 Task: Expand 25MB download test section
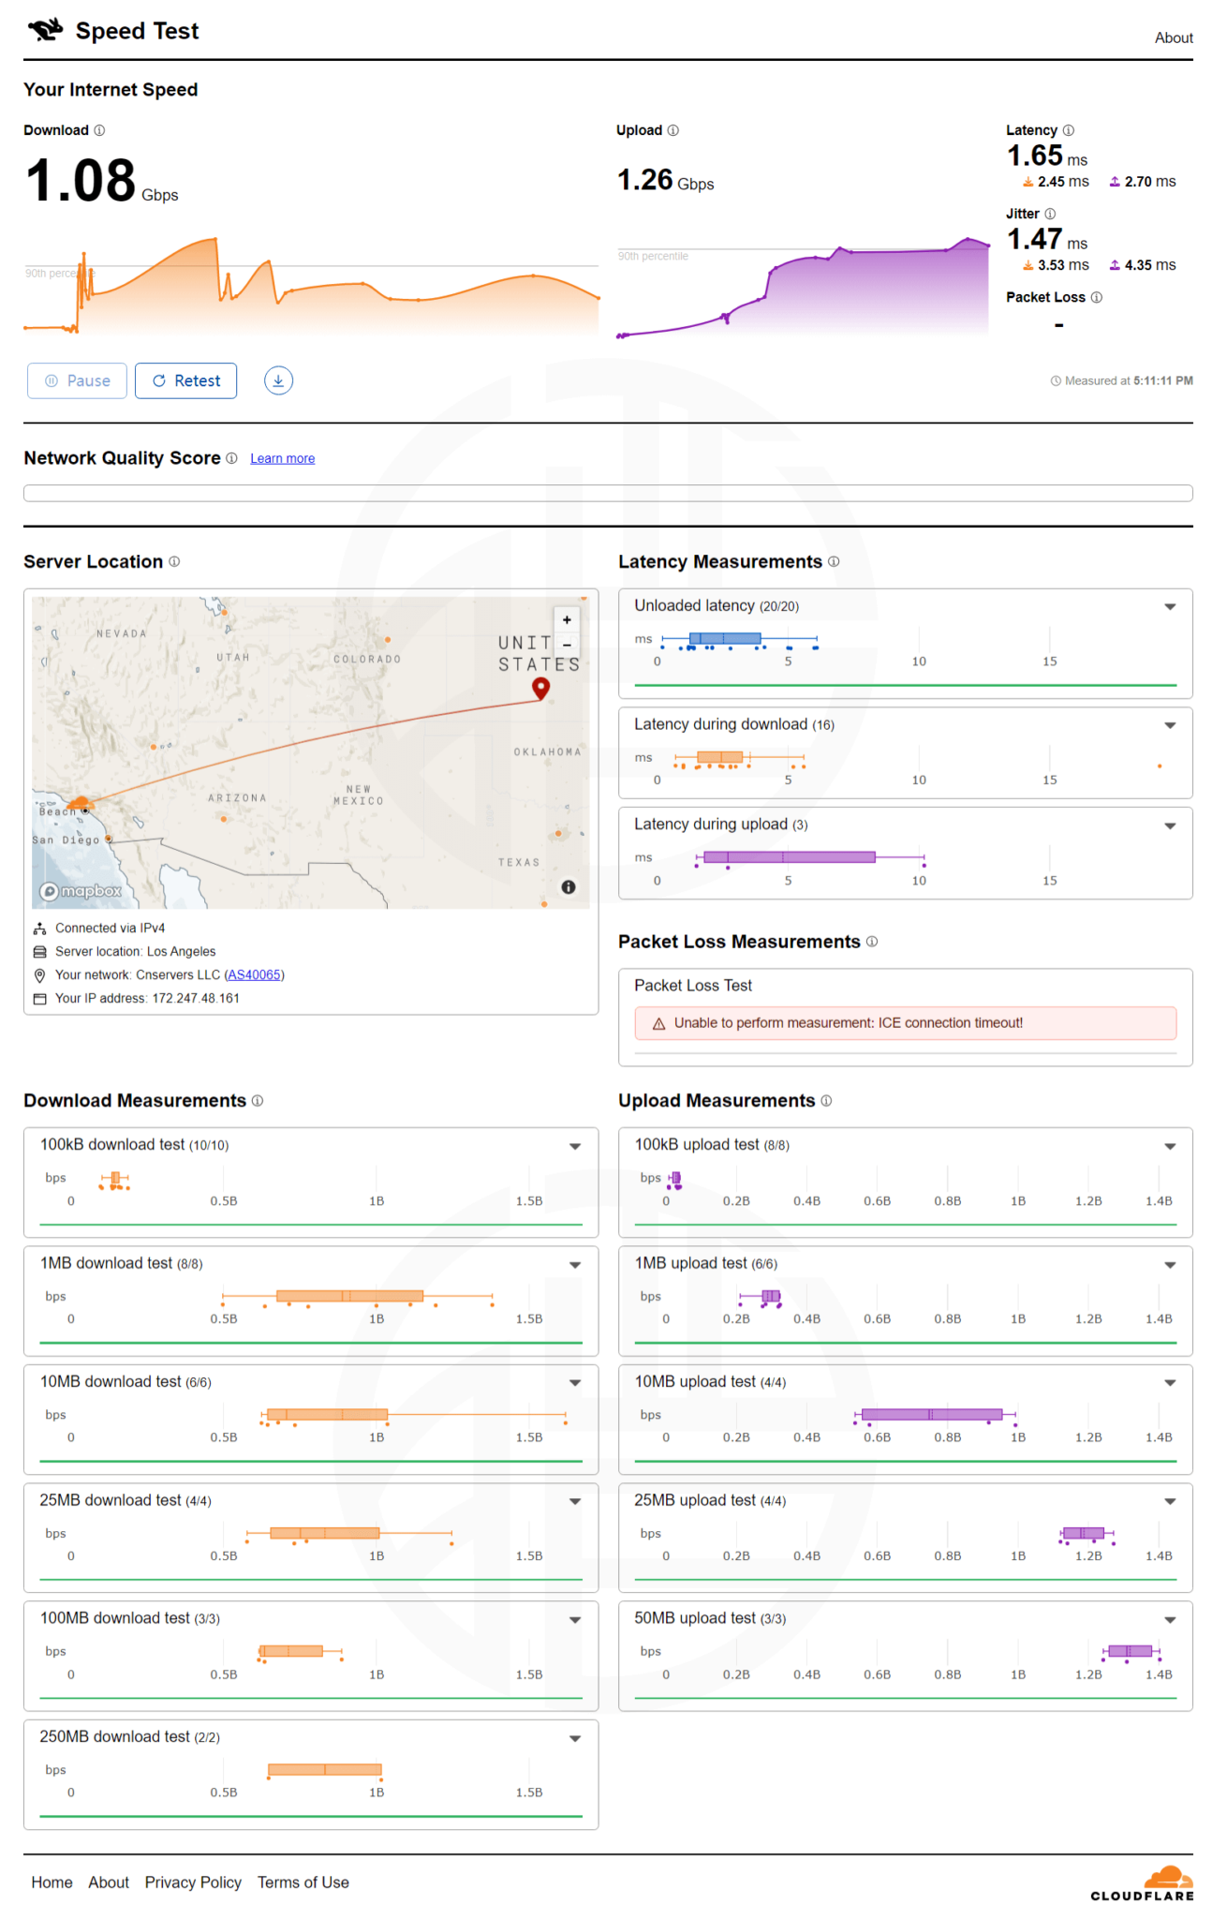coord(575,1501)
